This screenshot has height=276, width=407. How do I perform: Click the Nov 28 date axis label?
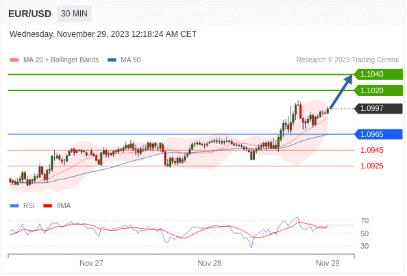210,263
